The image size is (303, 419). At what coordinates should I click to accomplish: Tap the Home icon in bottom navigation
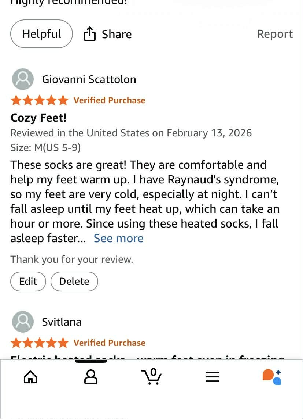click(x=30, y=377)
